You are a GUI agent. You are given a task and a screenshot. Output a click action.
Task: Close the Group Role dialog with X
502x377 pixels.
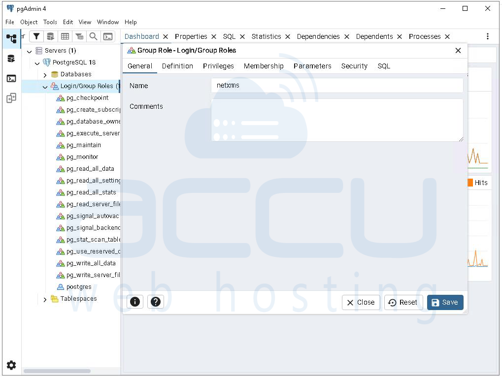point(458,51)
